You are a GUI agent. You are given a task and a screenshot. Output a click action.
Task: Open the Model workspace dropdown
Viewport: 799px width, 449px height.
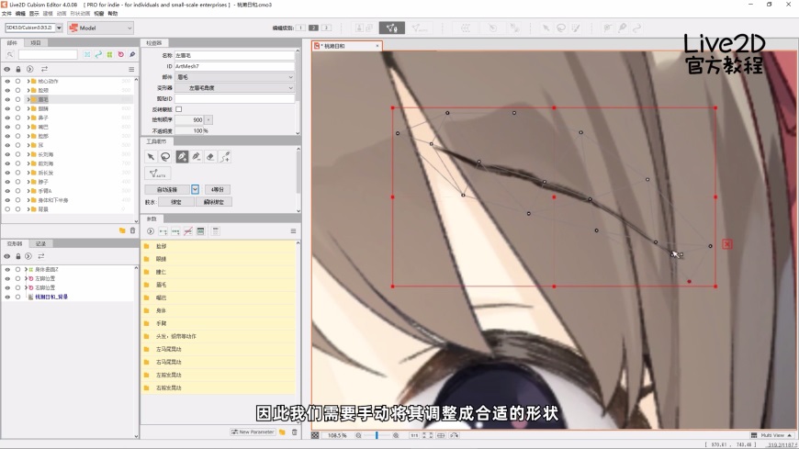coord(100,28)
